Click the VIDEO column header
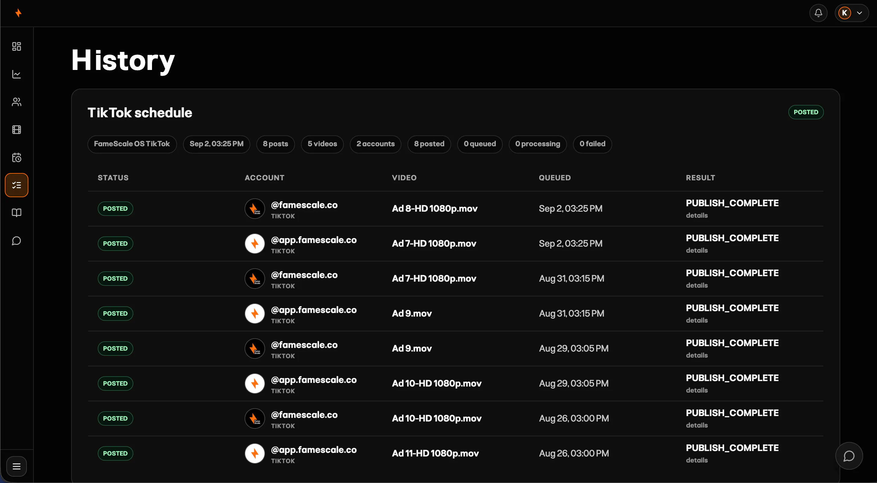877x483 pixels. click(404, 178)
